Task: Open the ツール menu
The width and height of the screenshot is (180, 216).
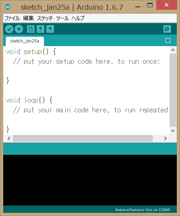Action: 62,18
